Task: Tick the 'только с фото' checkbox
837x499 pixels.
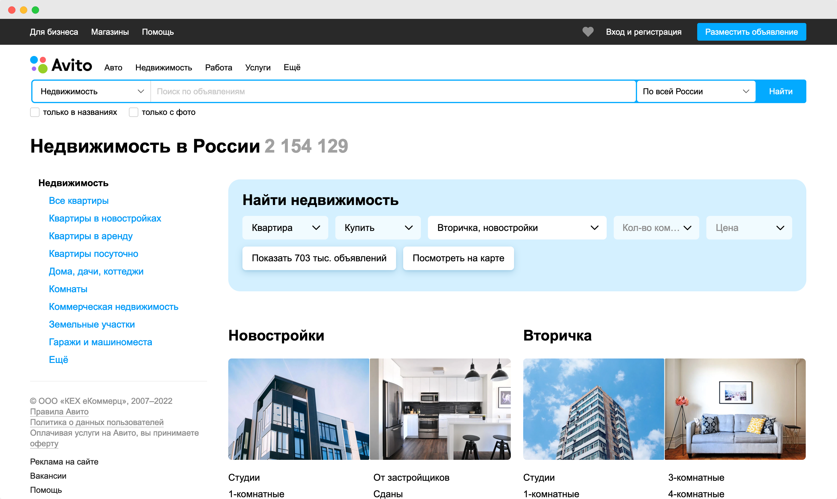Action: click(x=134, y=112)
